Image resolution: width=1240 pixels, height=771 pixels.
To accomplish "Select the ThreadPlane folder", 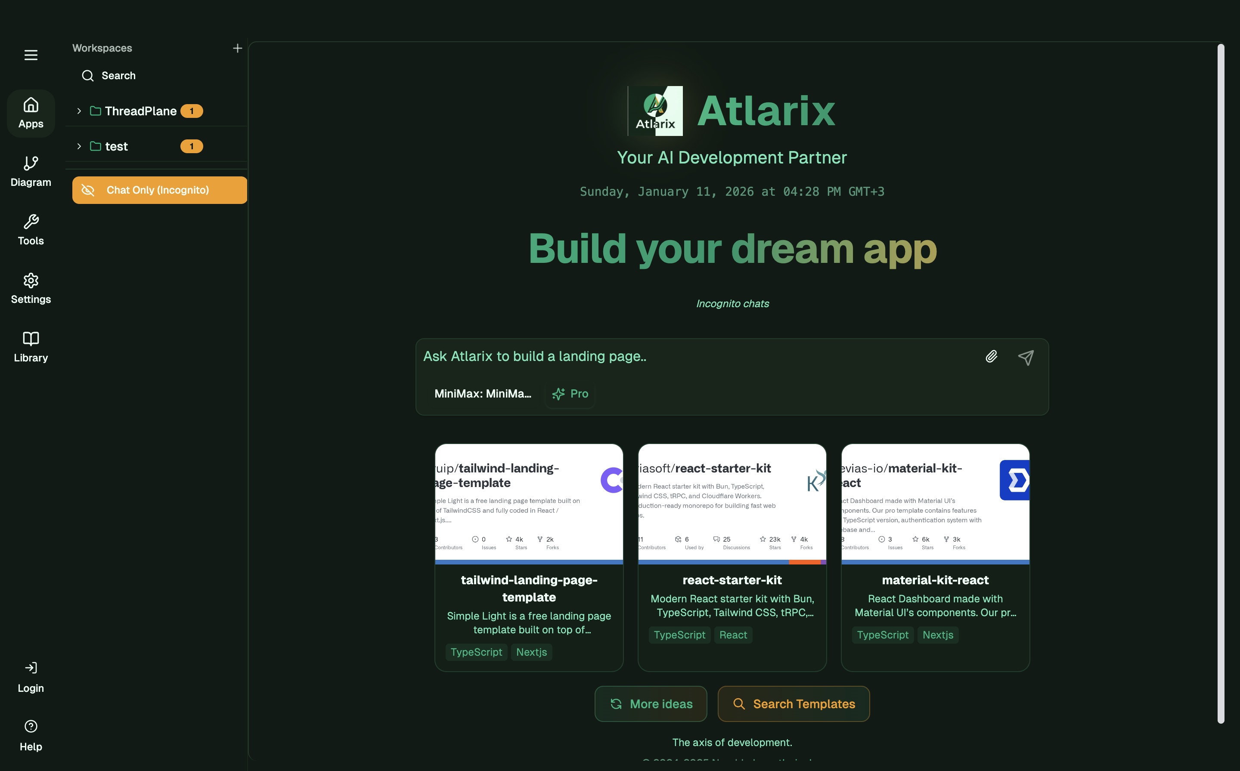I will [x=134, y=111].
